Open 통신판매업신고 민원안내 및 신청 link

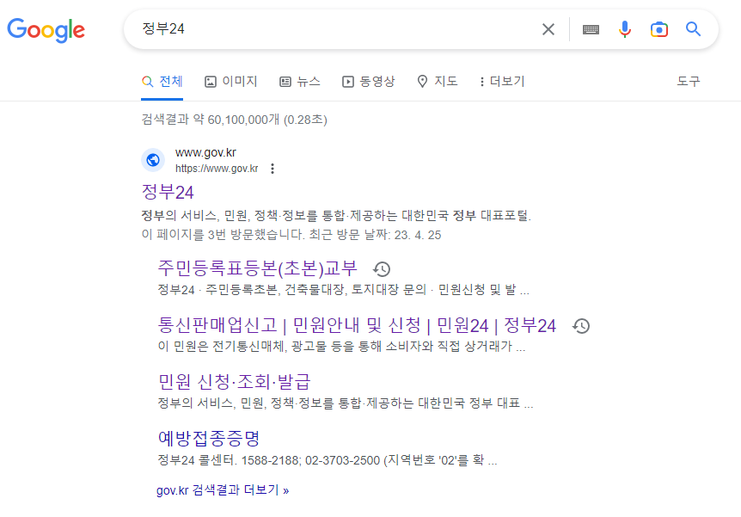point(357,325)
